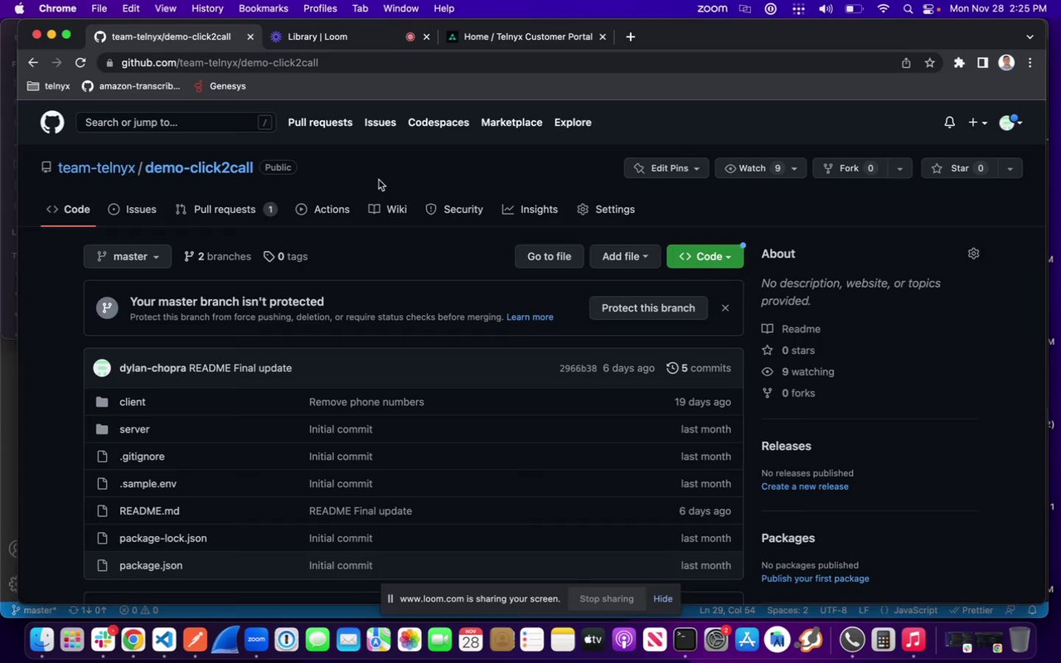Click the notifications bell icon
The width and height of the screenshot is (1061, 663).
[949, 123]
